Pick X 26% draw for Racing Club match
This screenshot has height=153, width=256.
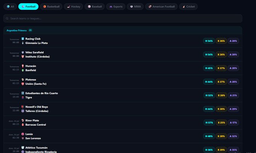tap(221, 41)
